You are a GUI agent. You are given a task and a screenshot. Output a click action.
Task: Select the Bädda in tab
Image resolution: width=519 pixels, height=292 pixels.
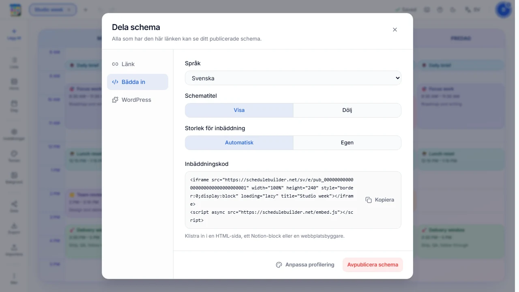click(x=137, y=82)
